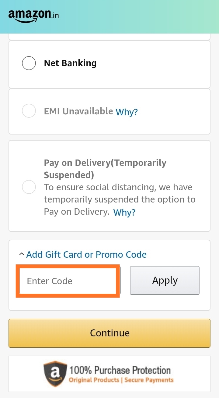Tap the Net Banking label text
219x398 pixels.
click(x=70, y=63)
